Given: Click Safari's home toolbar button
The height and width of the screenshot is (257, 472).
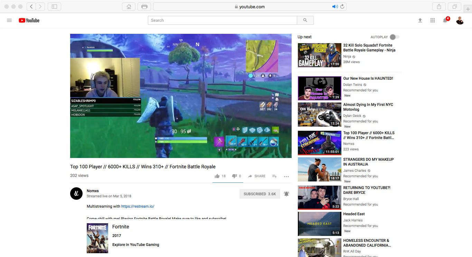Looking at the screenshot, I should pos(129,7).
